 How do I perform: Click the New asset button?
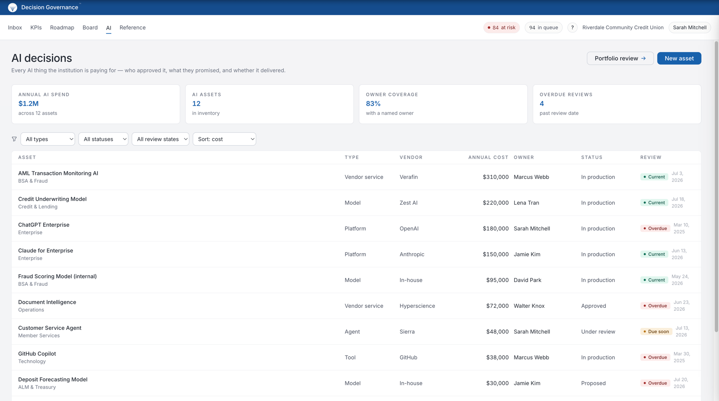[679, 58]
